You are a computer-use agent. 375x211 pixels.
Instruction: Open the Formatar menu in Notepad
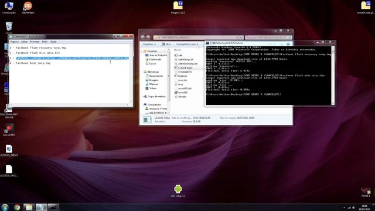click(x=35, y=42)
